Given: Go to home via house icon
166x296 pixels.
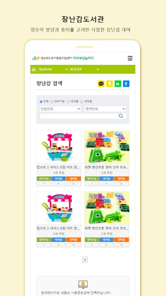Looking at the screenshot, I should pos(34,69).
